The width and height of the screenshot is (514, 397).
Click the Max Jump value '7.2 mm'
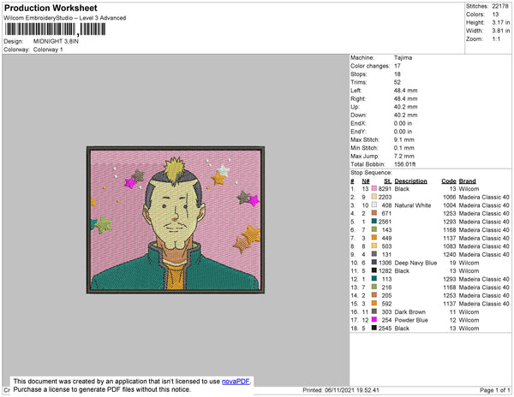coord(403,156)
